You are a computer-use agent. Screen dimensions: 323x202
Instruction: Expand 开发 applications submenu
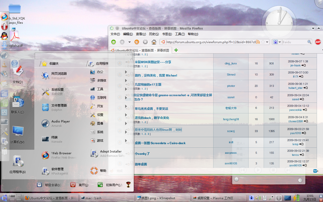109,106
